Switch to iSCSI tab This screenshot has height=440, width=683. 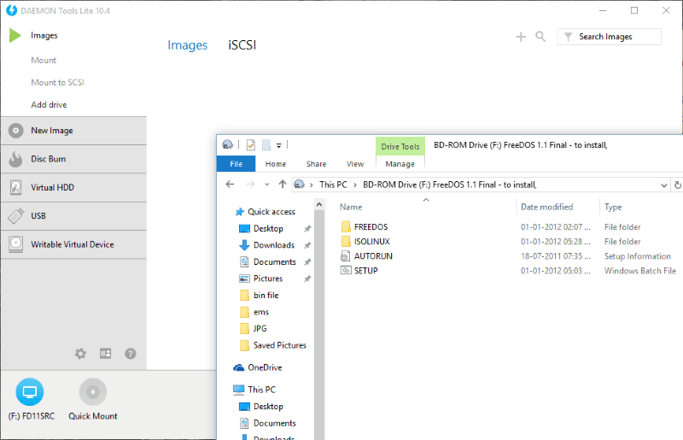coord(242,45)
